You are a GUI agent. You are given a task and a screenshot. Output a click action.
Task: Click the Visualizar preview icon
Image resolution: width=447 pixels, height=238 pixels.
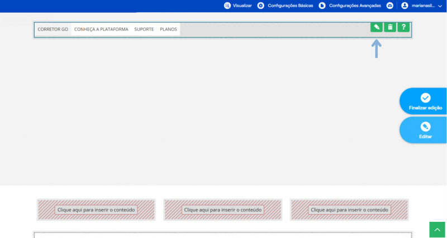click(x=227, y=6)
